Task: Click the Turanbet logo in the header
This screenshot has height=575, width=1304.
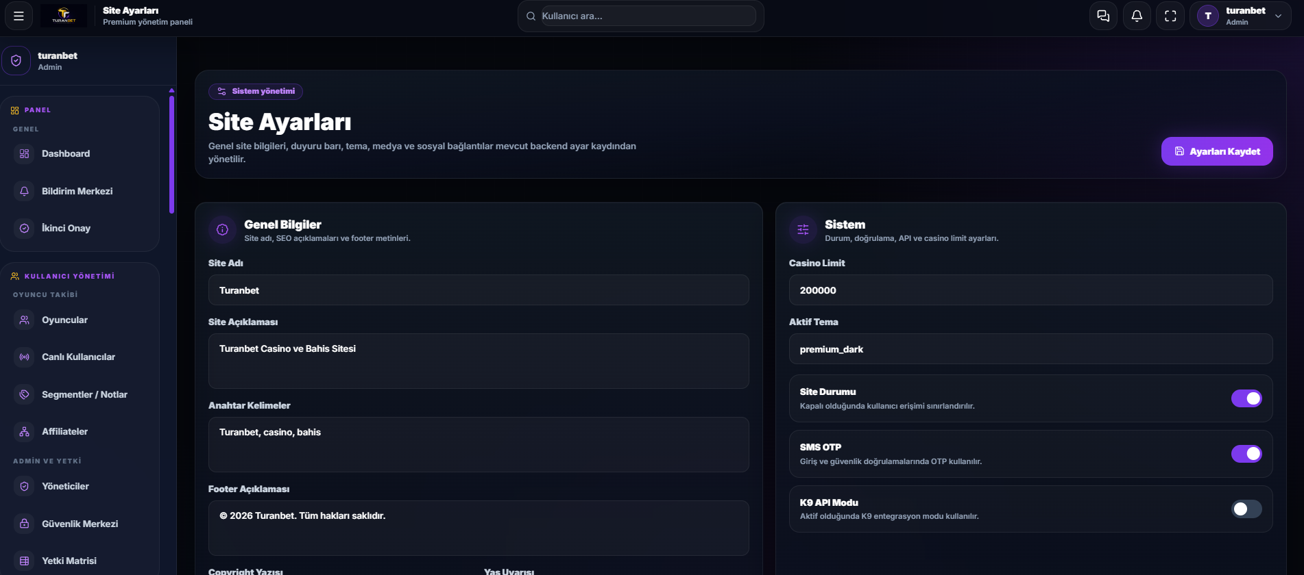Action: (x=64, y=15)
